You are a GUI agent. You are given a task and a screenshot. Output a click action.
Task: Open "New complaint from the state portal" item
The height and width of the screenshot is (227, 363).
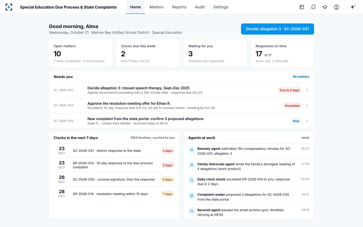point(181,121)
